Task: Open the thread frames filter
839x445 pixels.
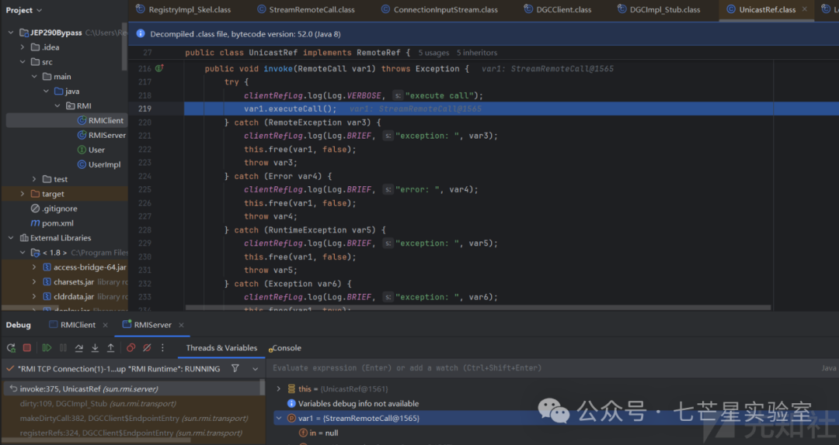Action: (x=235, y=368)
